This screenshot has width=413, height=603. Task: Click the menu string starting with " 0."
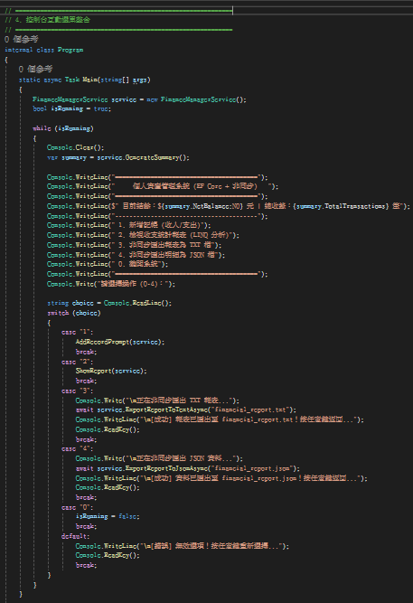(137, 264)
